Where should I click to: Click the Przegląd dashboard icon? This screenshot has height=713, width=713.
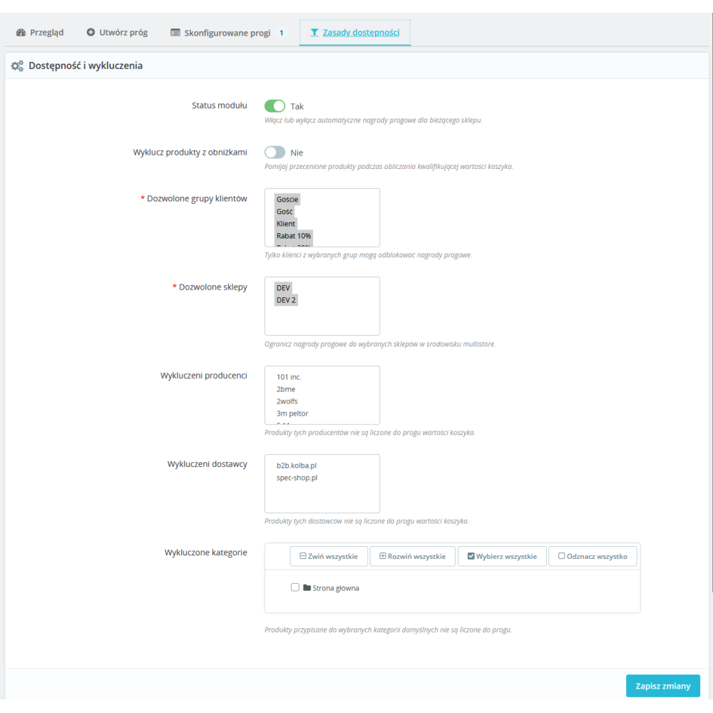(21, 32)
